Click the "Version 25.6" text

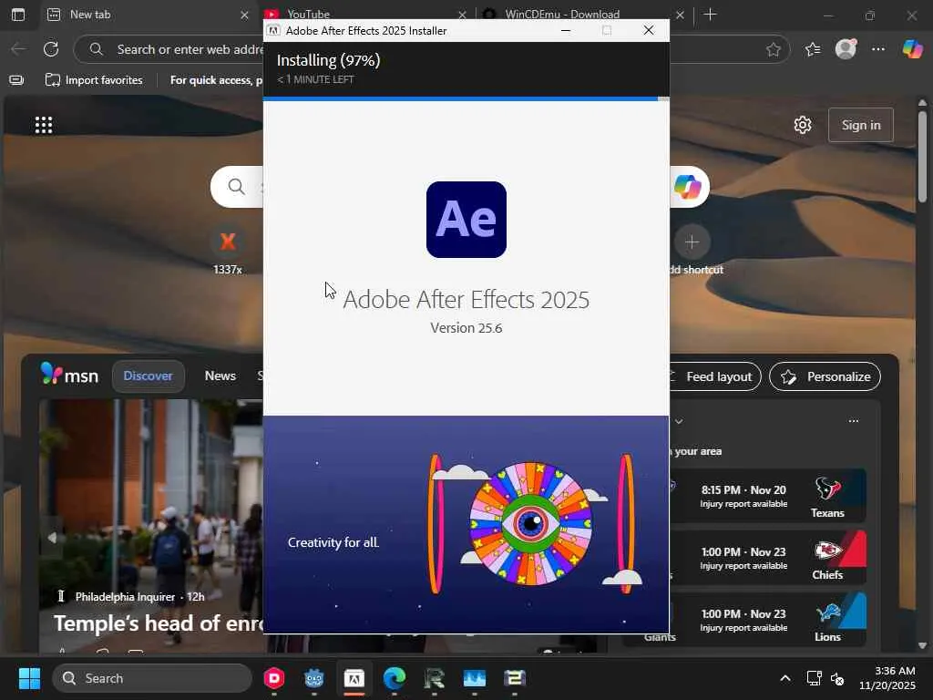click(466, 328)
